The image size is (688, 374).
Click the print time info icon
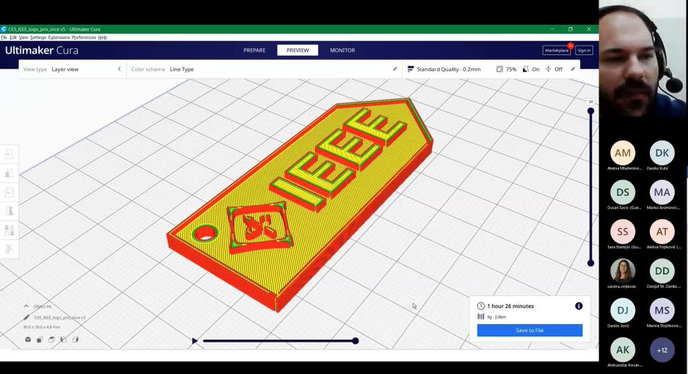(578, 306)
